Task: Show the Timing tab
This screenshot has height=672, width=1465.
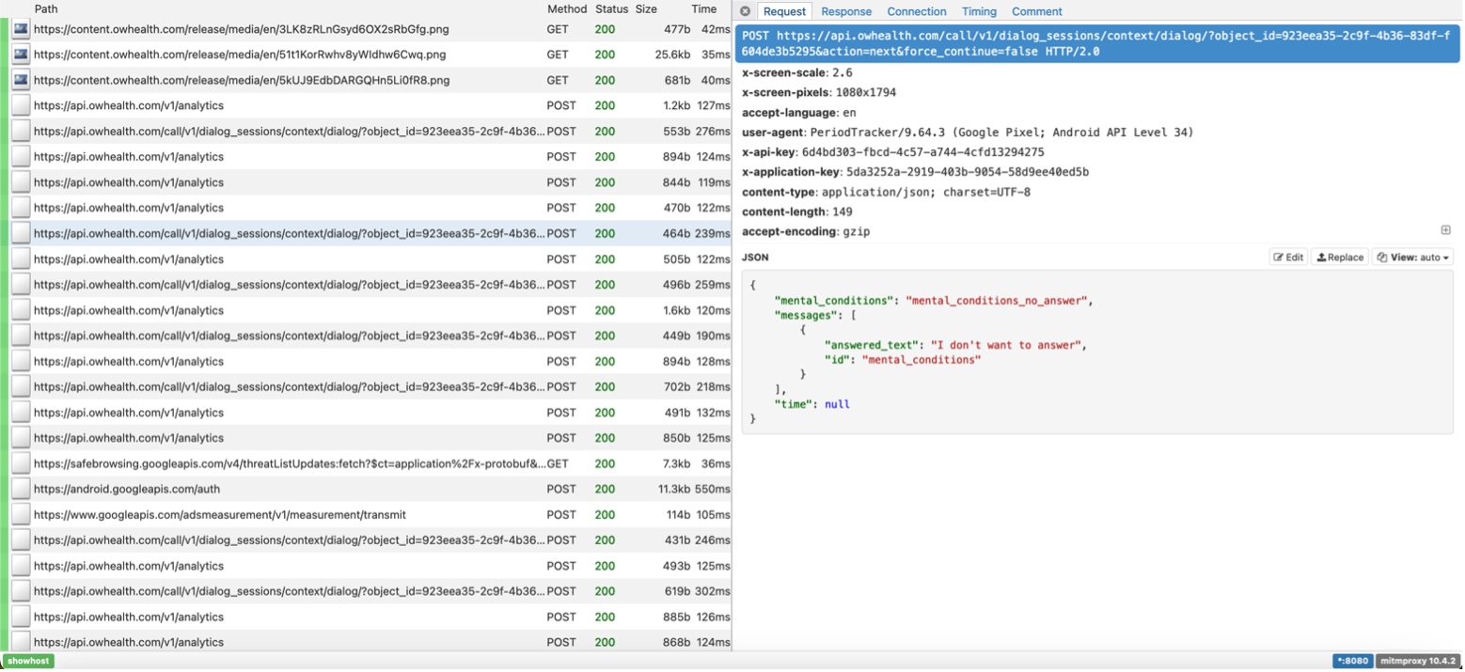Action: pyautogui.click(x=979, y=11)
